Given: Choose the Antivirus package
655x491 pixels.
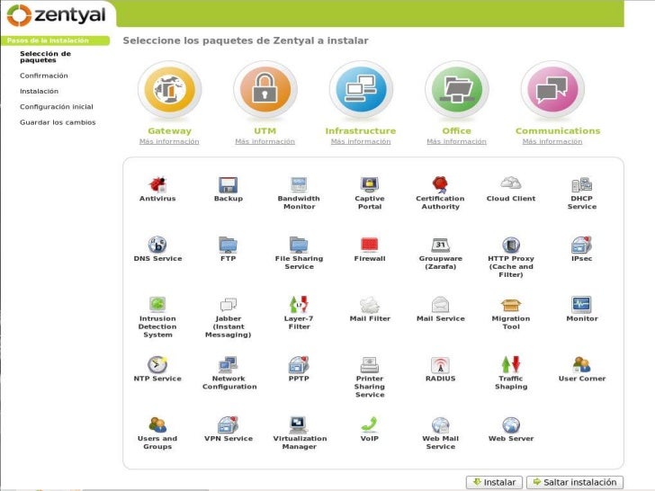Looking at the screenshot, I should point(157,189).
